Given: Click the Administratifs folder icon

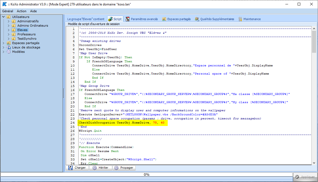Looking at the screenshot, I should click(14, 21).
